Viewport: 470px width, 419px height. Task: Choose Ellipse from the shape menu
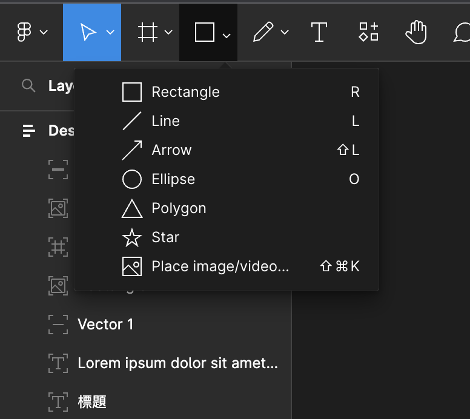click(173, 179)
